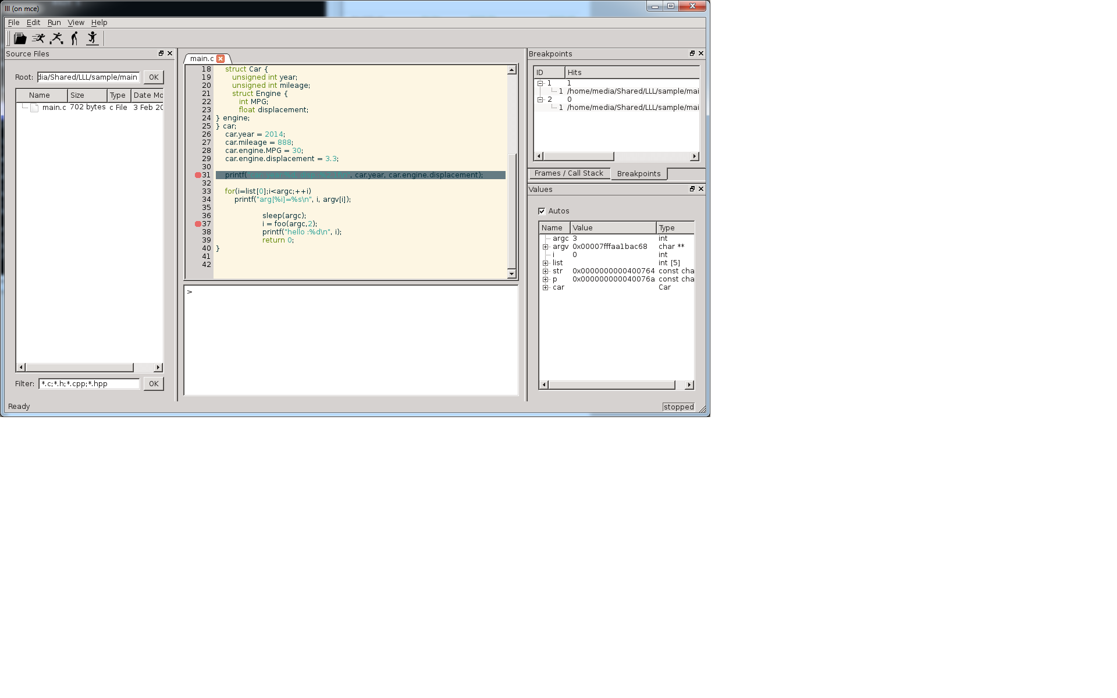Click into the Filter text field
This screenshot has width=1117, height=698.
(89, 384)
